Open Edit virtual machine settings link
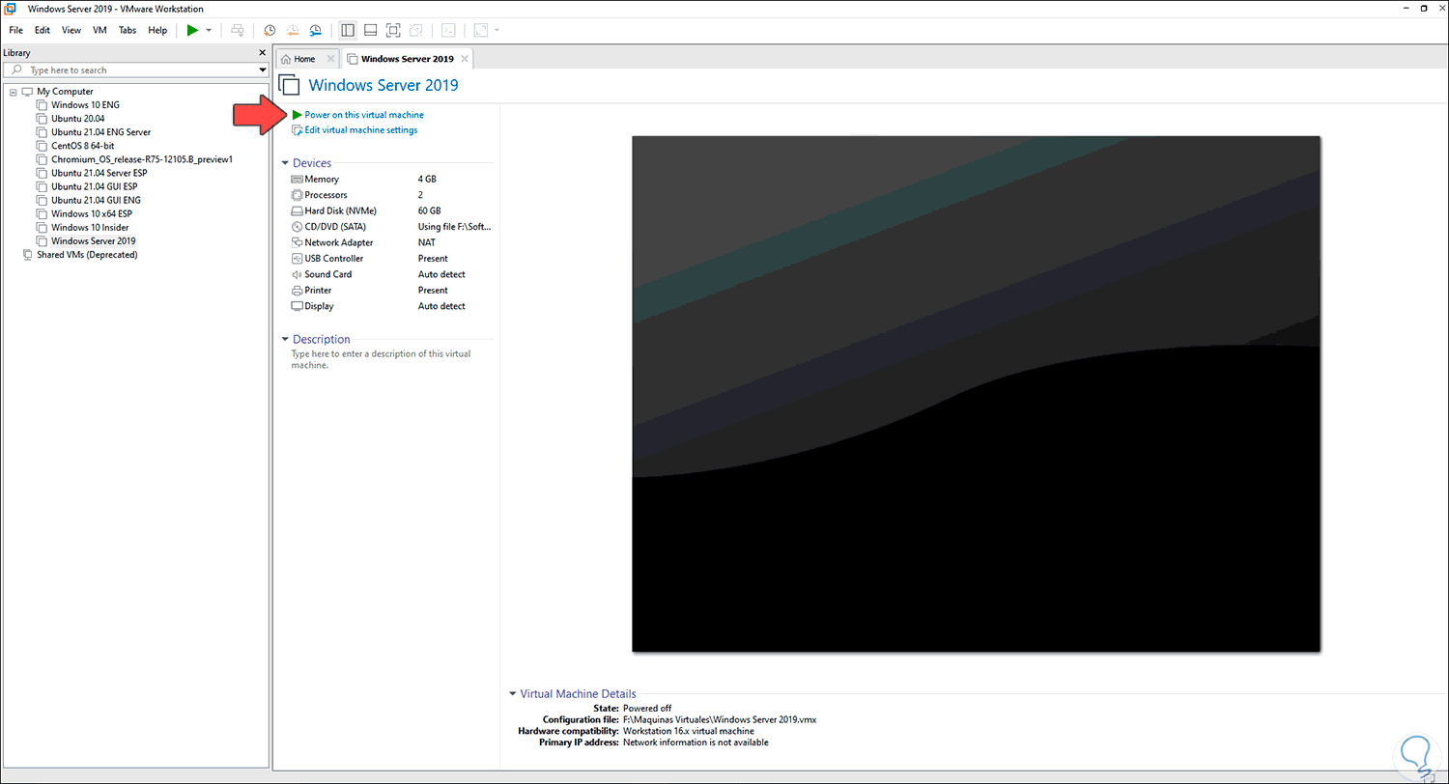The height and width of the screenshot is (784, 1449). click(x=361, y=130)
